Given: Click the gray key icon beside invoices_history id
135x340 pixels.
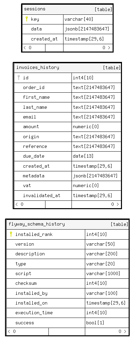Looking at the screenshot, I should click(x=19, y=77).
